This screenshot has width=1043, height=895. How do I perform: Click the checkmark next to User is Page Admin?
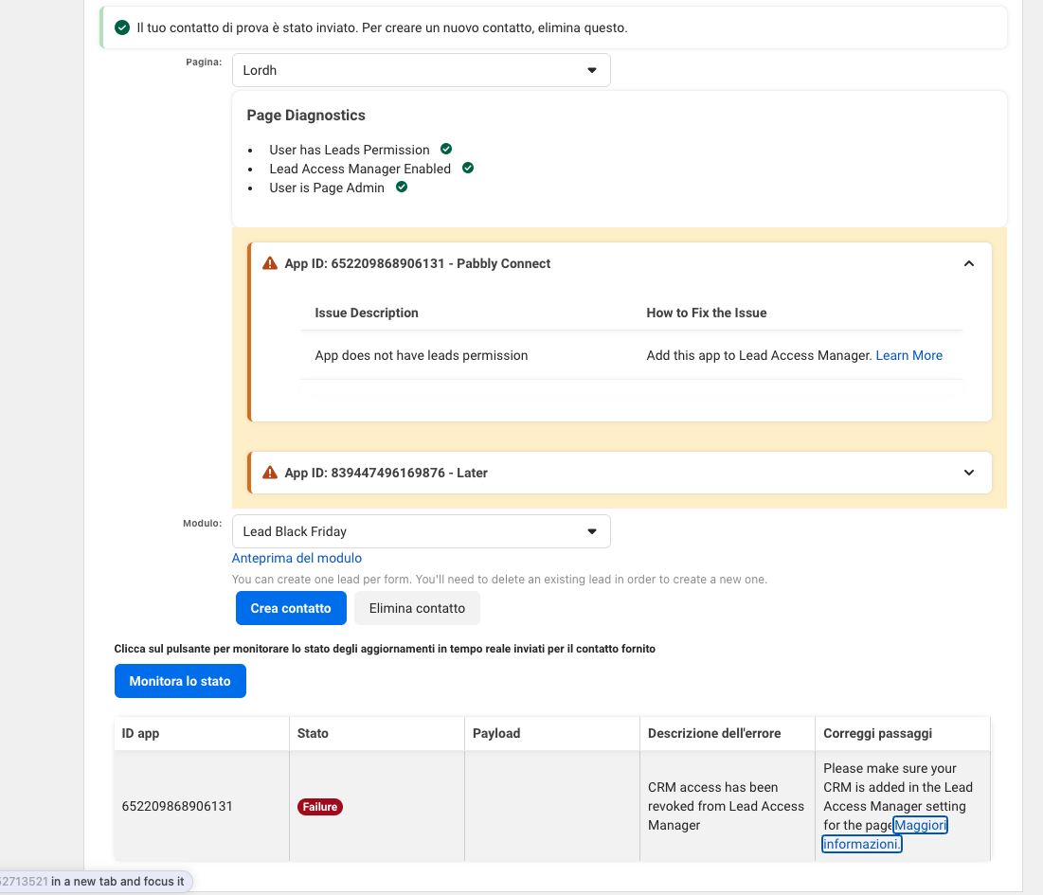[x=402, y=188]
